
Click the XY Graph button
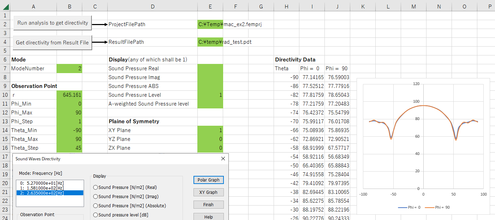(208, 192)
